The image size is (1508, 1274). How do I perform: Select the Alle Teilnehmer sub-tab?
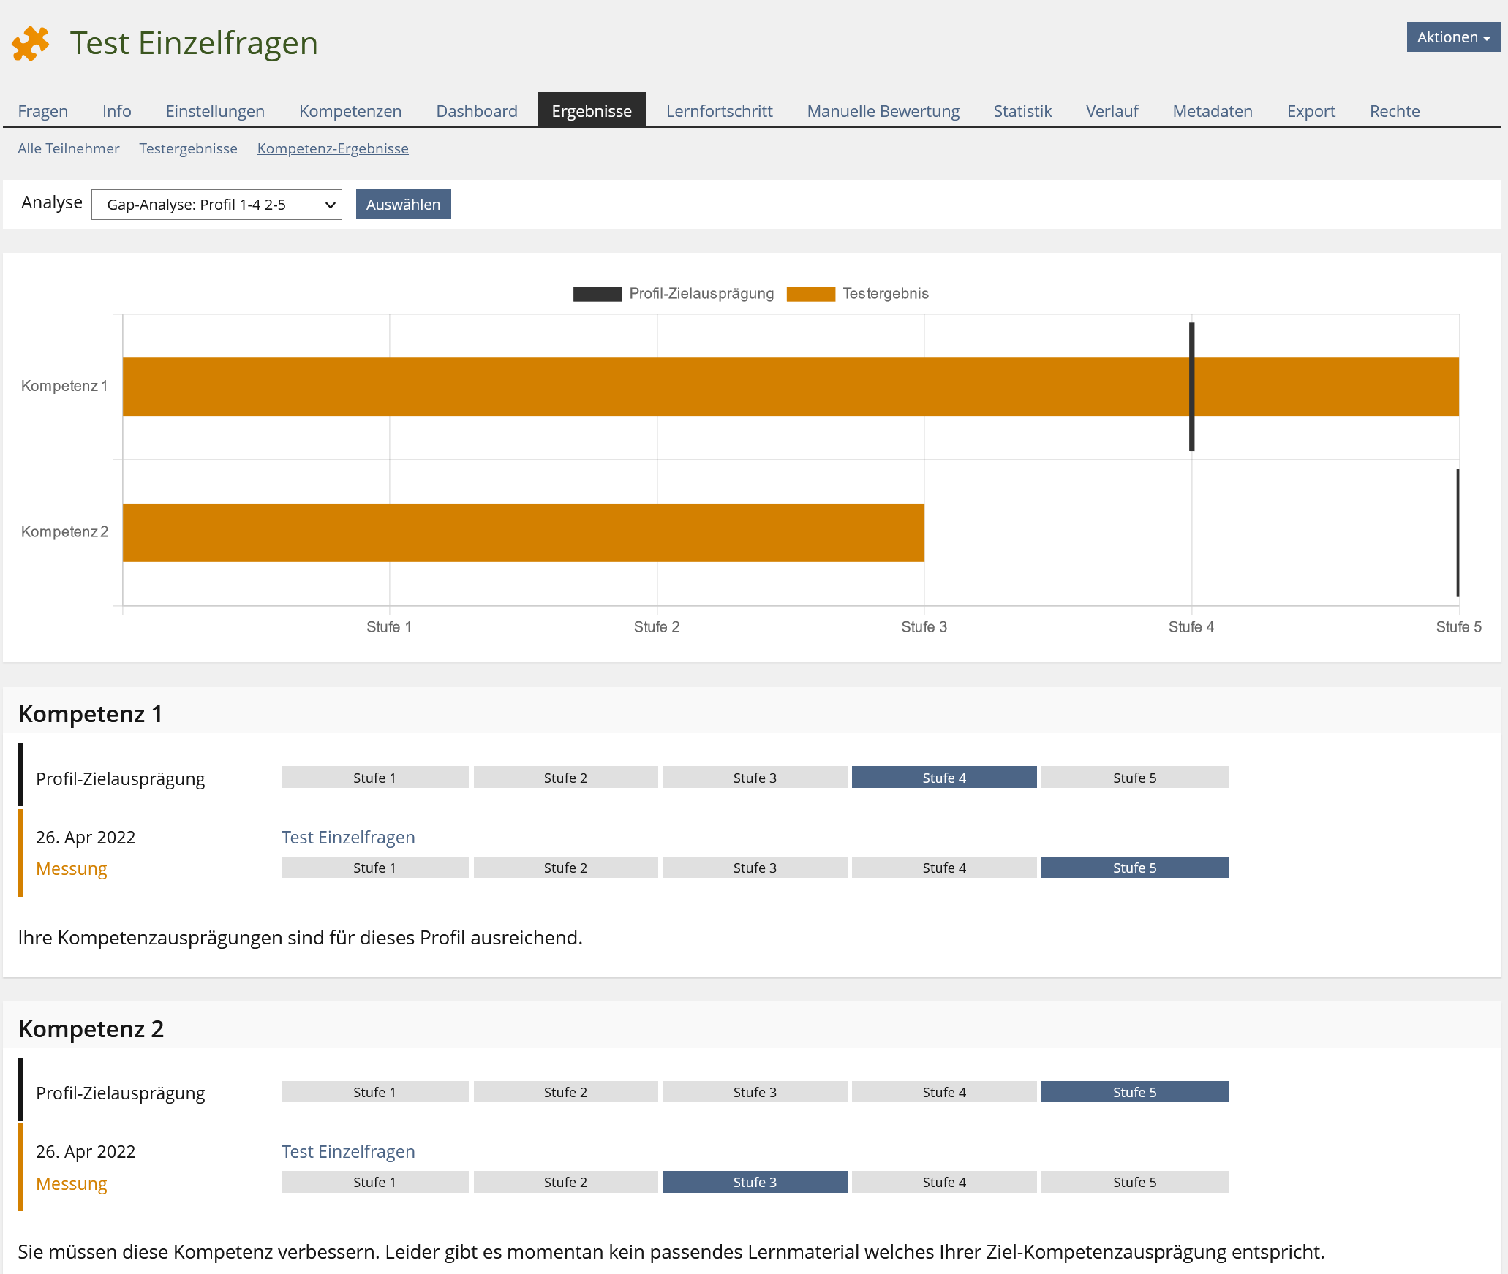coord(68,148)
